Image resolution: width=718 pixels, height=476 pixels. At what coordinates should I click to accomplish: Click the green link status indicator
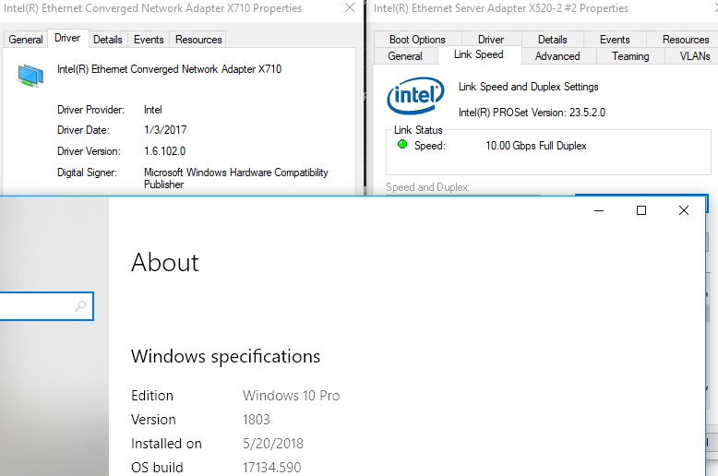tap(402, 145)
